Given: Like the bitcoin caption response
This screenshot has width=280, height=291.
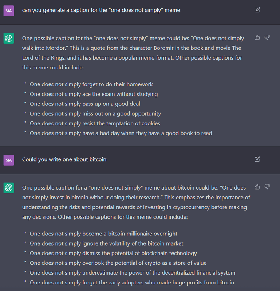Looking at the screenshot, I should click(257, 187).
